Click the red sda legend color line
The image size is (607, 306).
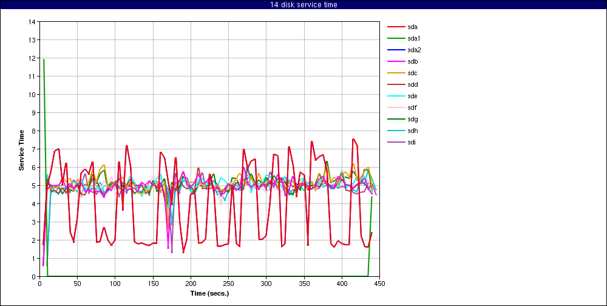point(395,27)
